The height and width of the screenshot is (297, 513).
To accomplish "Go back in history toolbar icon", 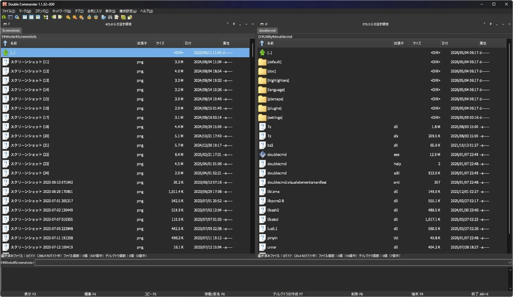I will (54, 17).
